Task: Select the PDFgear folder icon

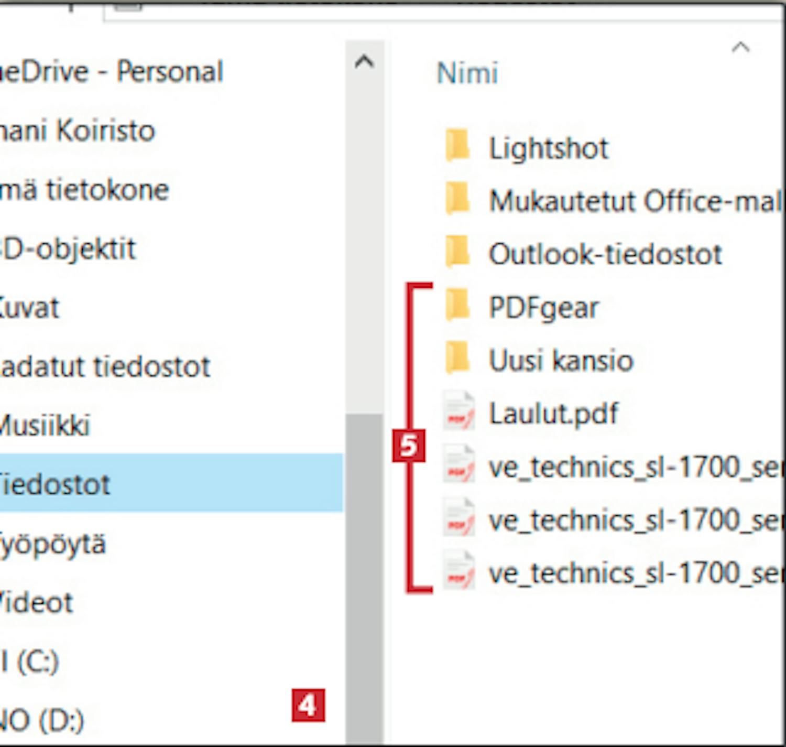Action: tap(457, 306)
